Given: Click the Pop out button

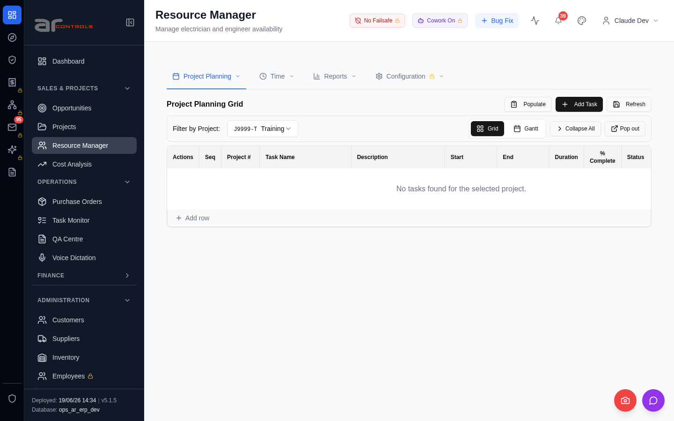Looking at the screenshot, I should point(625,129).
